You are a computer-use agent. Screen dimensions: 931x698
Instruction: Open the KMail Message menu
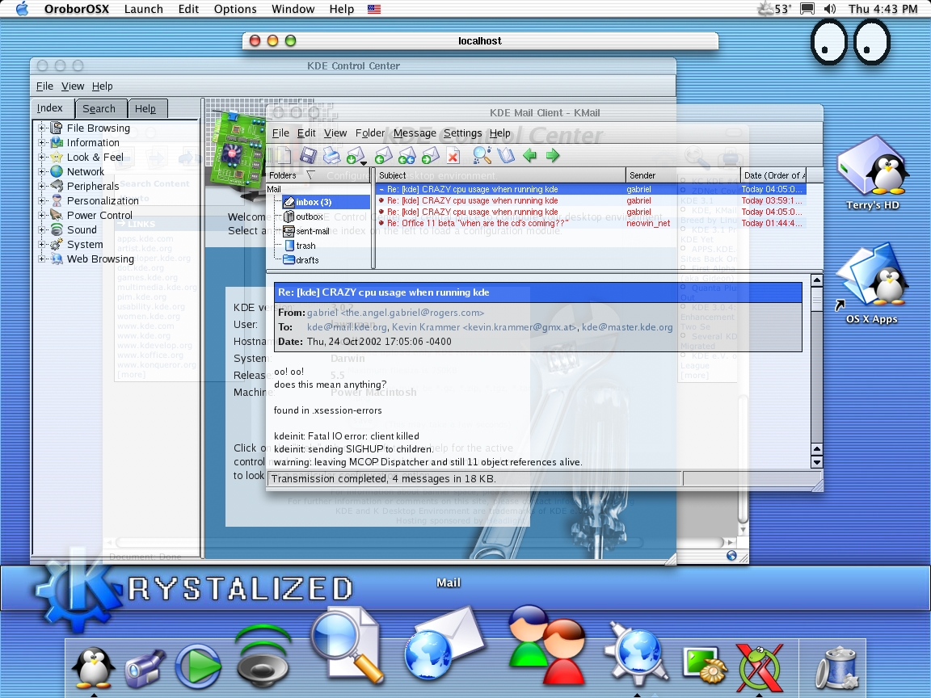pyautogui.click(x=415, y=133)
